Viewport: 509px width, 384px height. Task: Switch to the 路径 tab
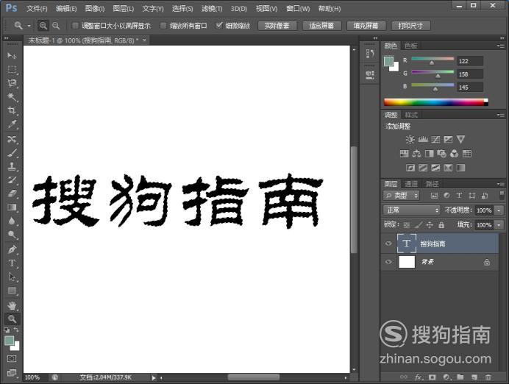point(432,184)
